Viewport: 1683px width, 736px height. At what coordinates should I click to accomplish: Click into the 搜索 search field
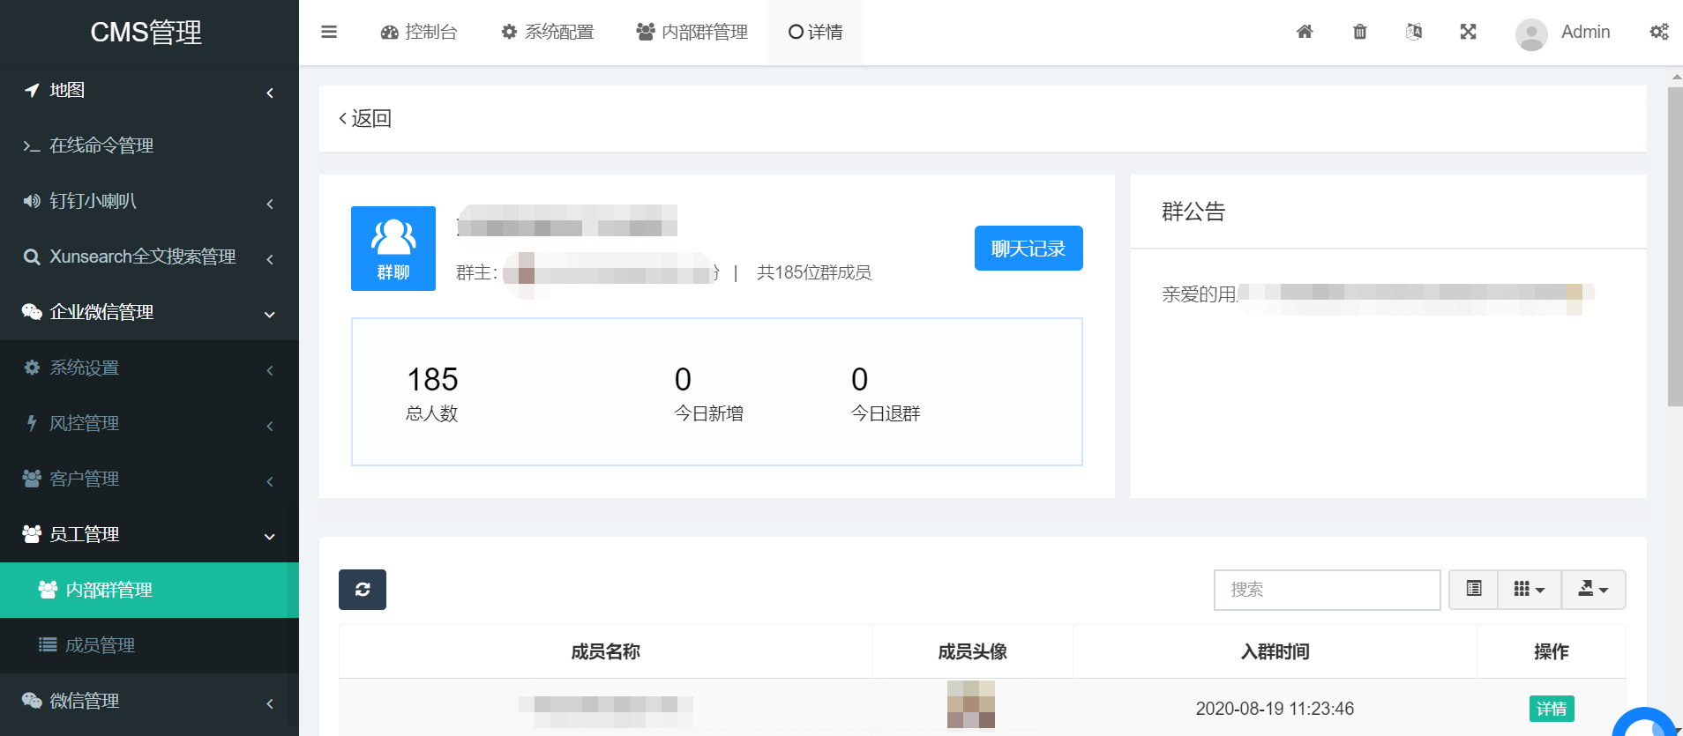coord(1326,590)
